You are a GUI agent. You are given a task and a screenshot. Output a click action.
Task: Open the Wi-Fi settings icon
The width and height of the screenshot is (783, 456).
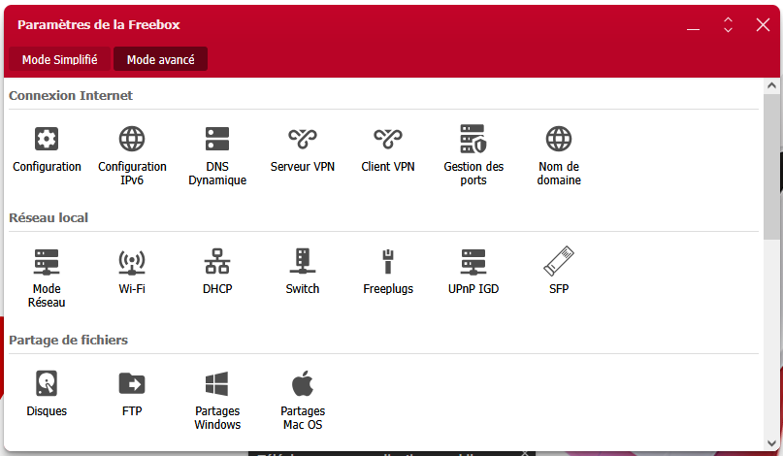(x=132, y=262)
